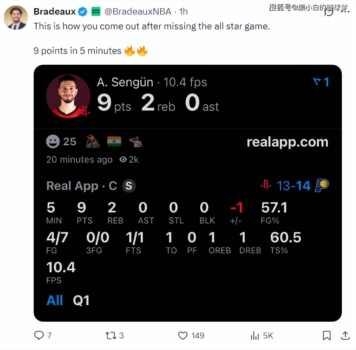The width and height of the screenshot is (356, 350).
Task: Reply to Bradeaux's tweet
Action: pos(39,335)
